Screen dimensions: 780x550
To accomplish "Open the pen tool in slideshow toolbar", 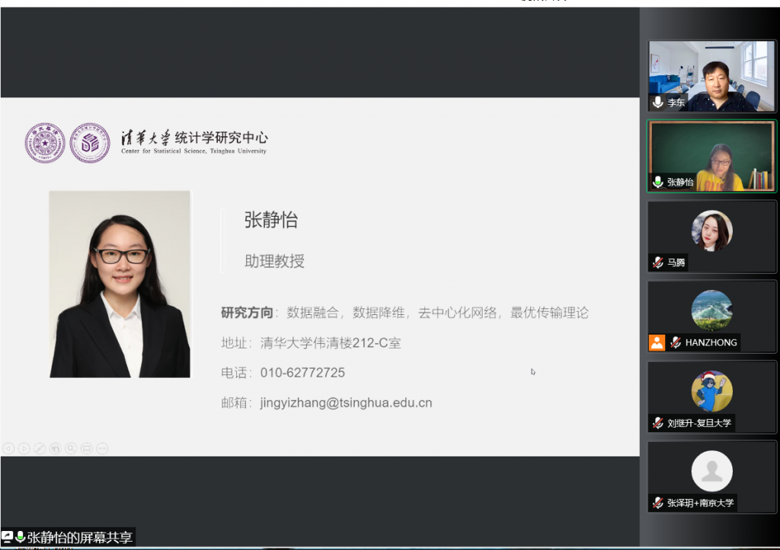I will (40, 448).
